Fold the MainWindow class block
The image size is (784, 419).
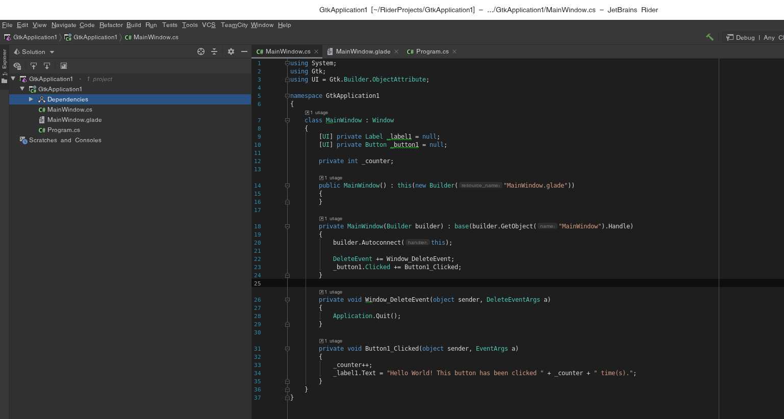tap(287, 120)
